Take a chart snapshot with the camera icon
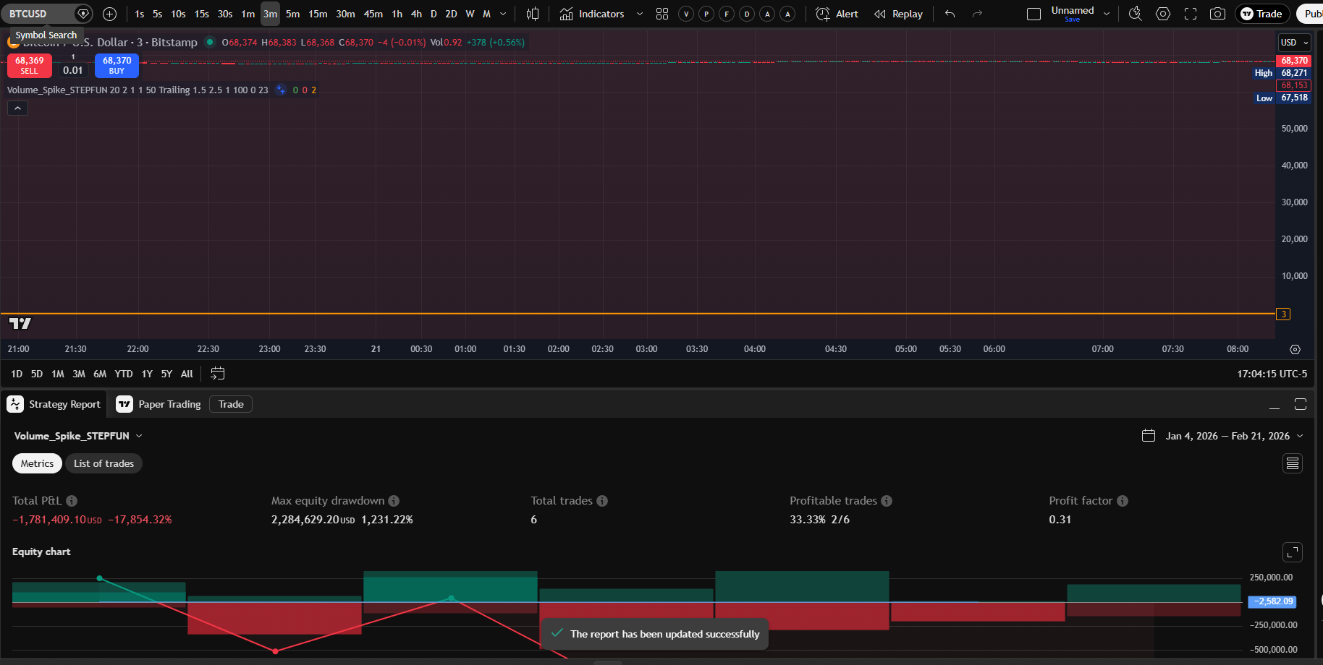 pyautogui.click(x=1217, y=13)
